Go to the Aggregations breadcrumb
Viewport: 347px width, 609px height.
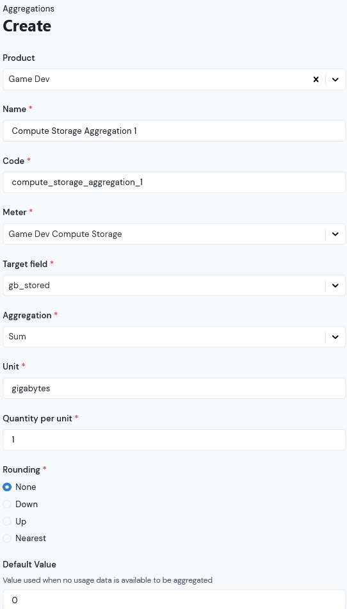29,8
